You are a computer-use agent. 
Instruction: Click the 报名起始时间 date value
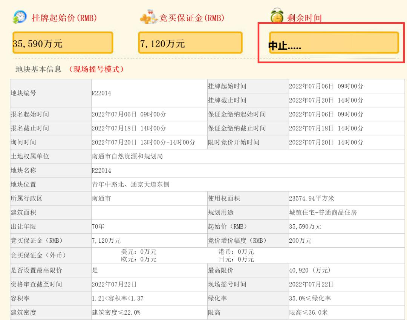tap(129, 114)
